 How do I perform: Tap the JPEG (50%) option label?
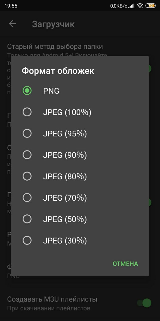(65, 219)
